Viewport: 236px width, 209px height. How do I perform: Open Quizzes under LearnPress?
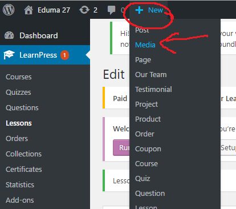pyautogui.click(x=18, y=93)
